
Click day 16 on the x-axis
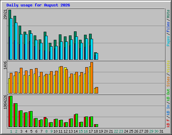[x=86, y=131]
